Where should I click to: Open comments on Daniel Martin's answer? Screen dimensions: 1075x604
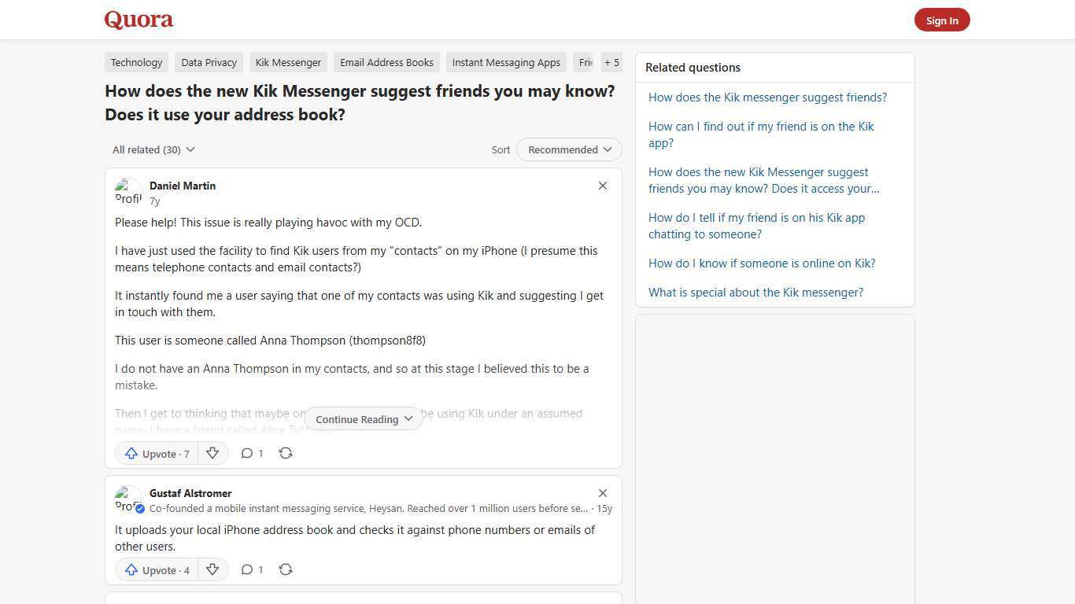pyautogui.click(x=252, y=453)
